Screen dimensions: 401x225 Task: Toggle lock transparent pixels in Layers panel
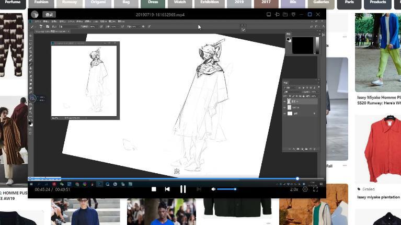pyautogui.click(x=290, y=96)
